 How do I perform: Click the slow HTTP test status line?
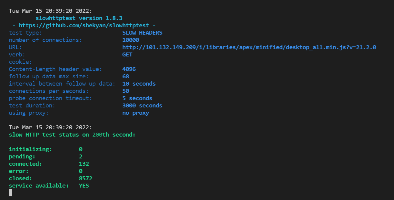72,135
